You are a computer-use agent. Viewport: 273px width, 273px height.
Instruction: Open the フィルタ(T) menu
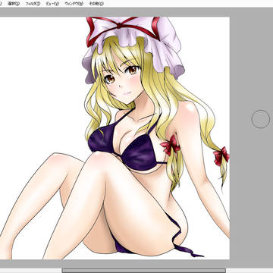click(x=33, y=4)
